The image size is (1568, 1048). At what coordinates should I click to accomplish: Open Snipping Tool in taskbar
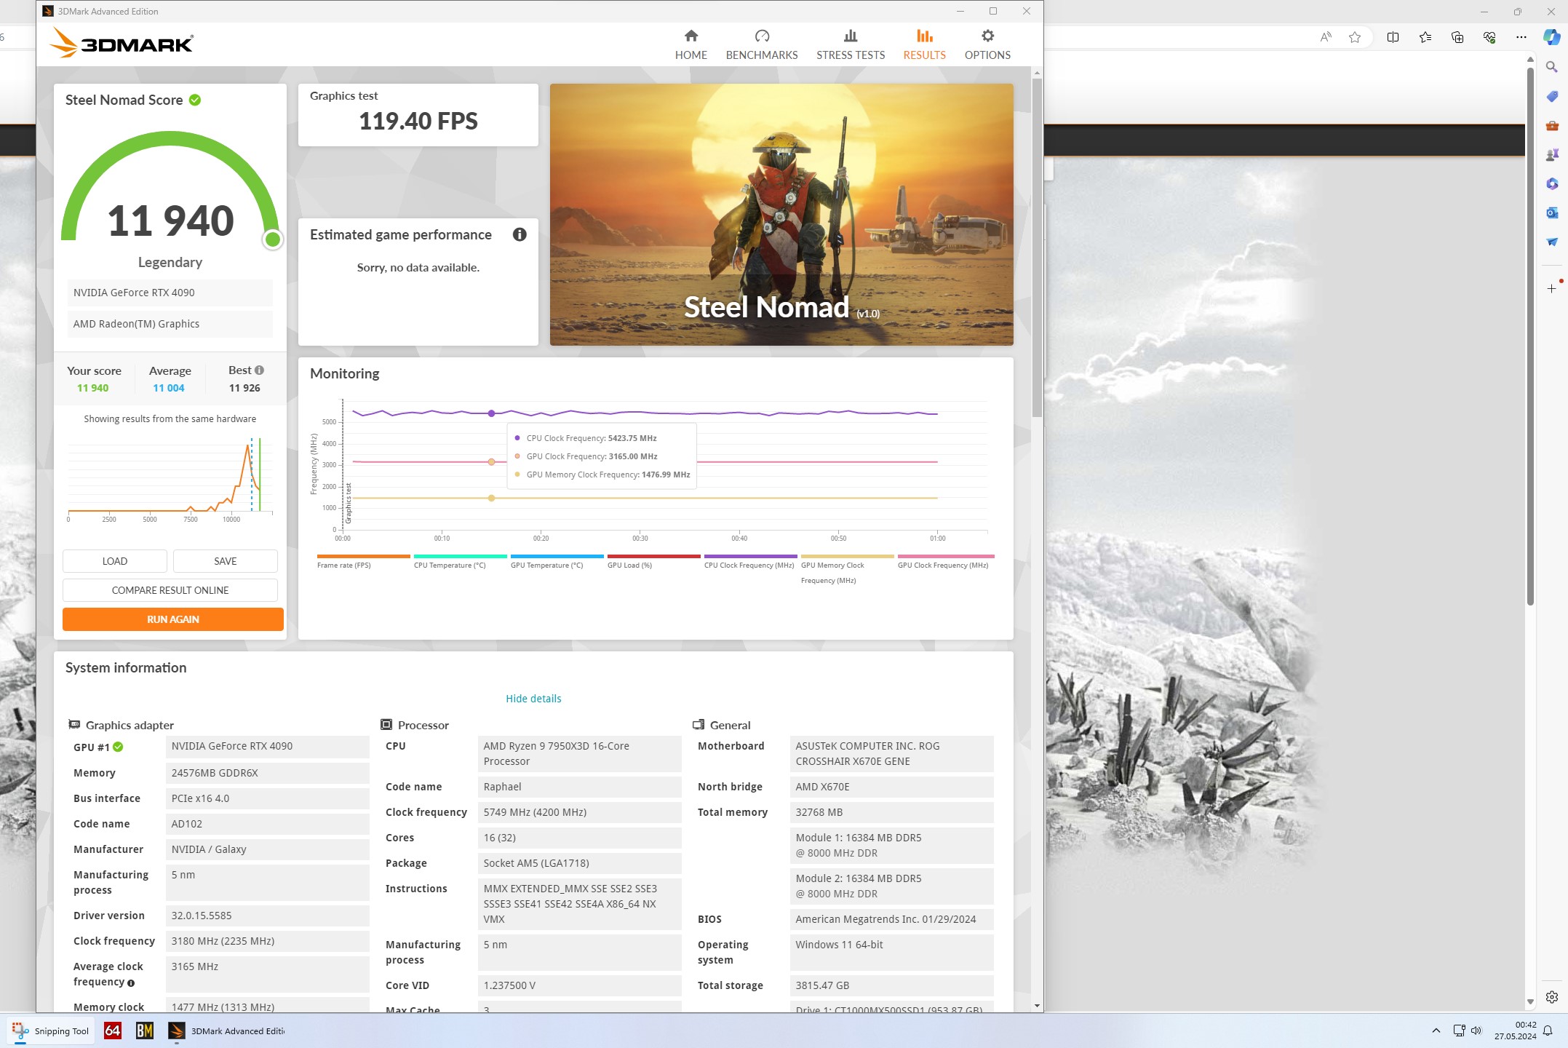tap(51, 1031)
